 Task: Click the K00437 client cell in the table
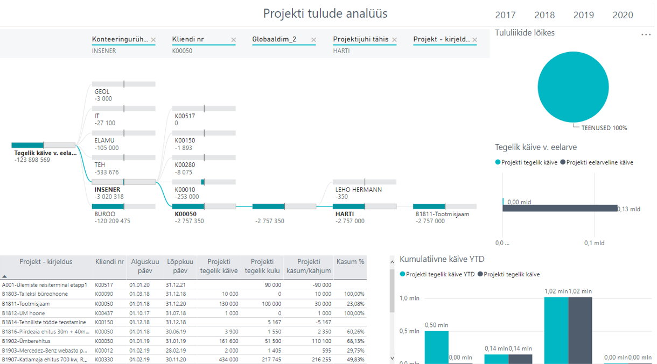click(104, 313)
